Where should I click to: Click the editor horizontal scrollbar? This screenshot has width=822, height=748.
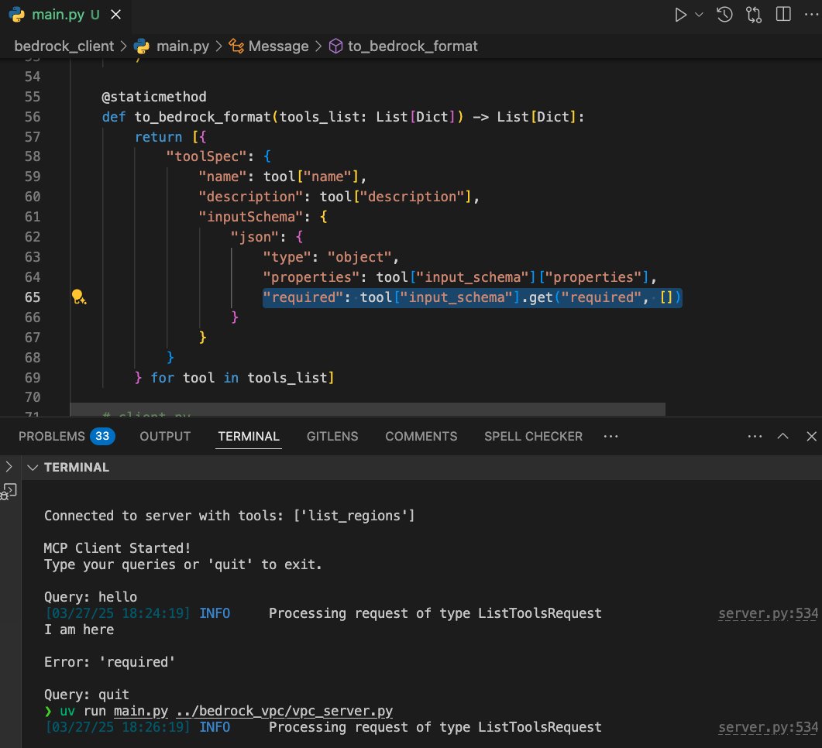coord(367,409)
